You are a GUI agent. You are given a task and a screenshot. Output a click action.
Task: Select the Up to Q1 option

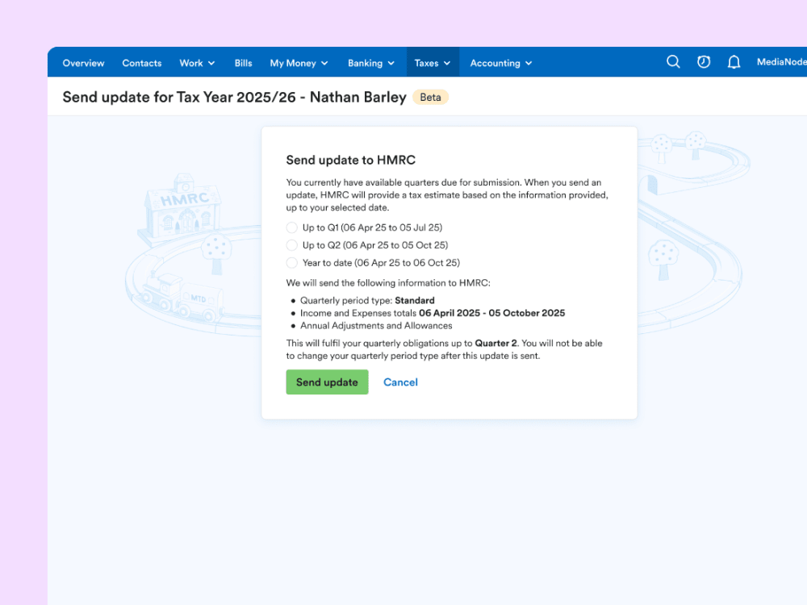(292, 227)
